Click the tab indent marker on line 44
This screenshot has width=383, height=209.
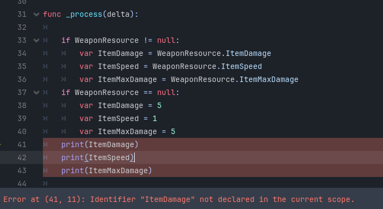pyautogui.click(x=45, y=183)
